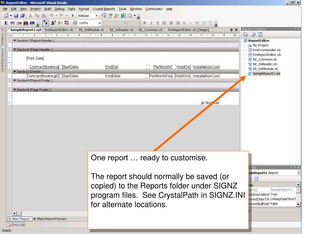Start debugging with the green play icon
This screenshot has height=234, width=312.
[73, 16]
